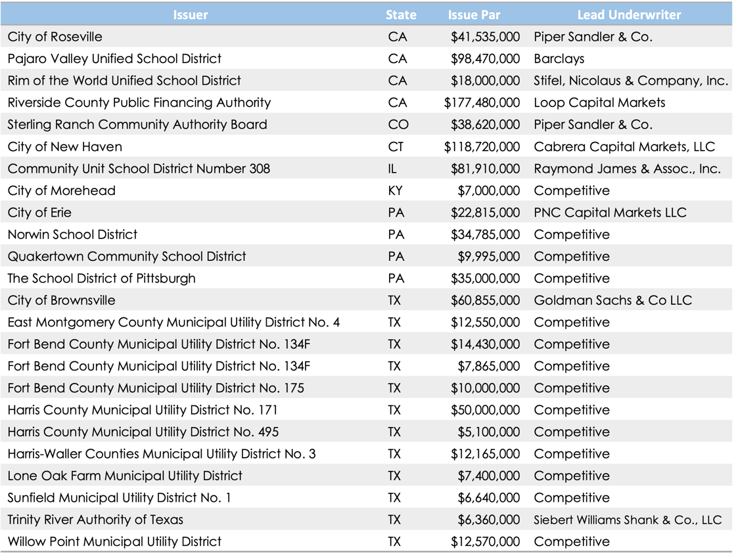This screenshot has height=559, width=736.
Task: Select the City of New Haven row
Action: pyautogui.click(x=65, y=146)
